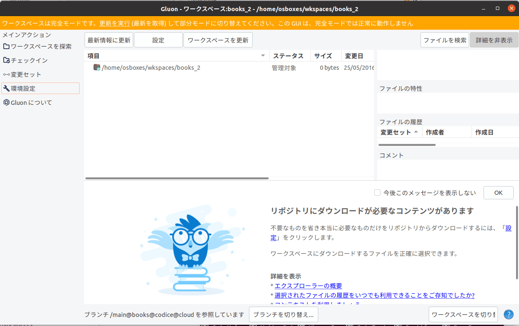The width and height of the screenshot is (519, 326).
Task: Click the vertical scrollbar of the message panel
Action: (517, 242)
